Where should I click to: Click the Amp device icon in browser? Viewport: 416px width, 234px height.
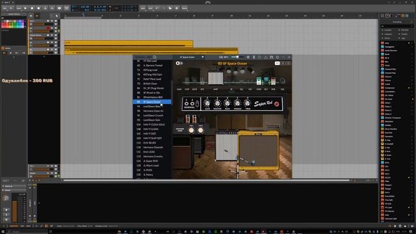point(382,43)
